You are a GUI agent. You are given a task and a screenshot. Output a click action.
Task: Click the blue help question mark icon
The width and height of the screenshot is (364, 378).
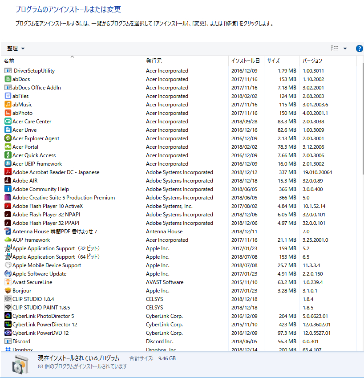[360, 49]
